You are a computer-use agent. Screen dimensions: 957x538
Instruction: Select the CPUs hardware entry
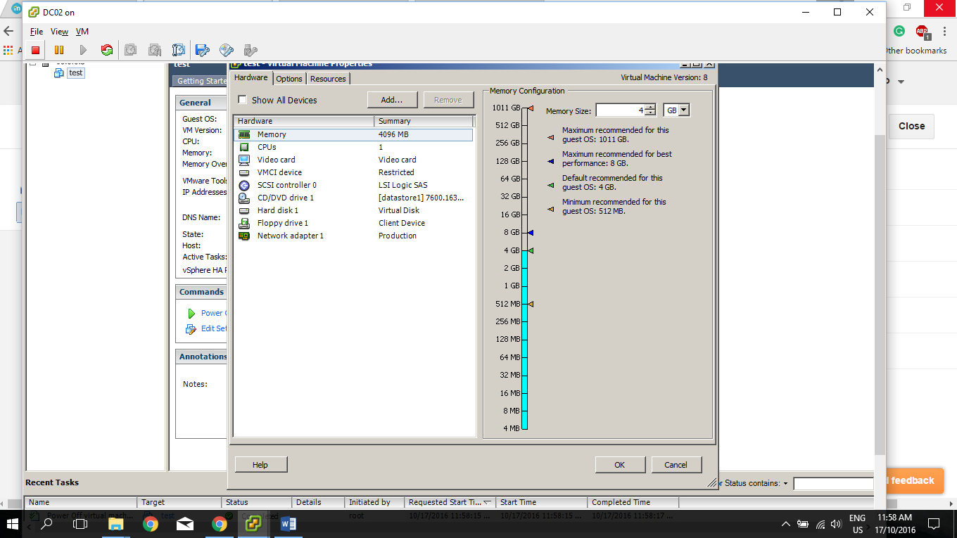(353, 147)
